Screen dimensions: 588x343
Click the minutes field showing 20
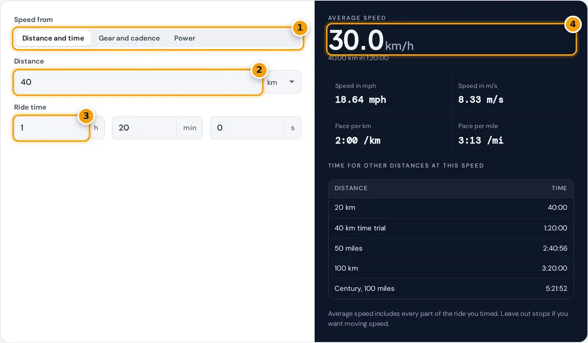(x=145, y=128)
